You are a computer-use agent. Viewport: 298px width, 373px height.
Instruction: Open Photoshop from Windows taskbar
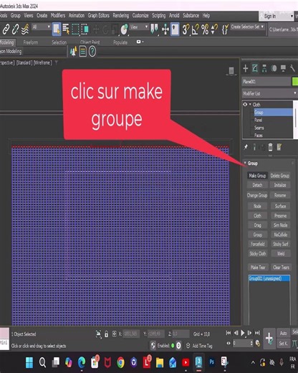tap(211, 362)
